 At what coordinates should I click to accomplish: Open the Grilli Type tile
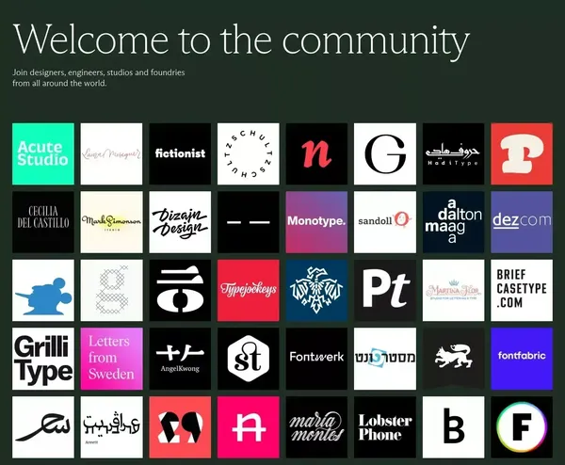pos(43,359)
